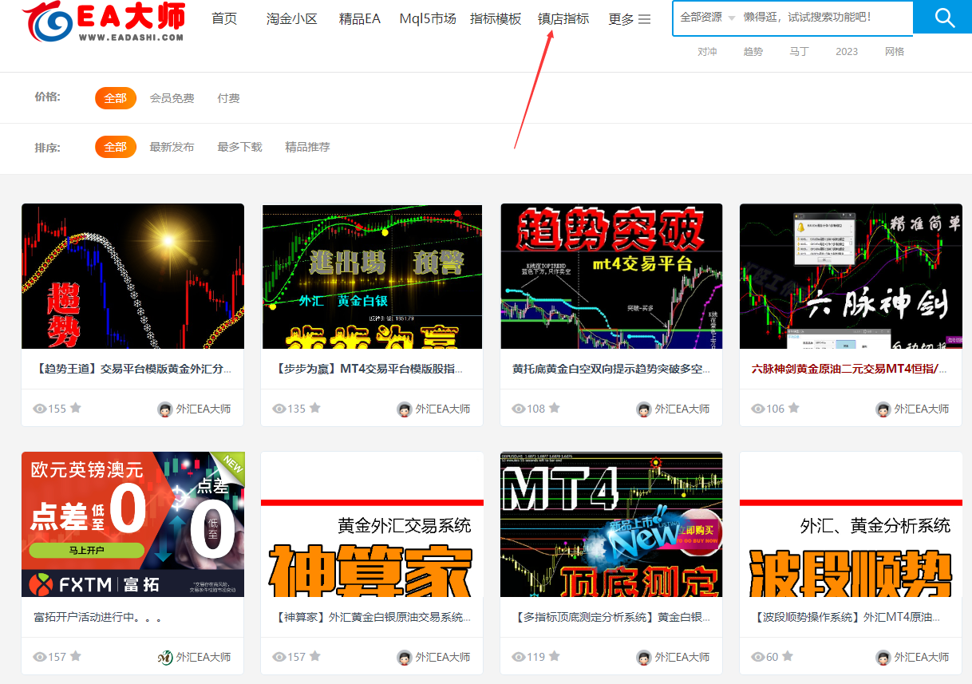Sort listings by 最多下载

click(x=239, y=147)
